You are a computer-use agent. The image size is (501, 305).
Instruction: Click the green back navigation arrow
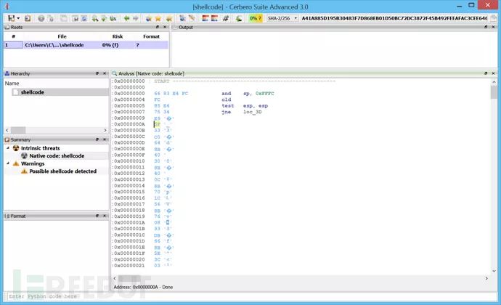coord(126,17)
